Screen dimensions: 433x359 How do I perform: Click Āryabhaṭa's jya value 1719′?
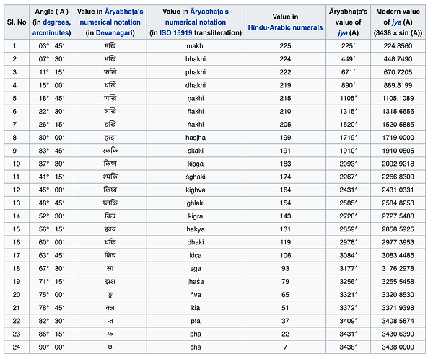[x=349, y=138]
